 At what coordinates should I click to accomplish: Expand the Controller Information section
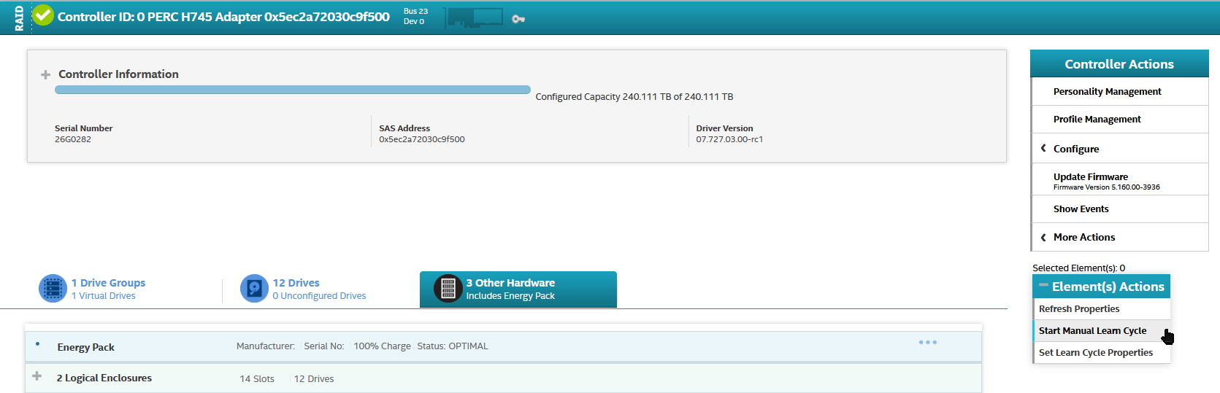click(45, 74)
